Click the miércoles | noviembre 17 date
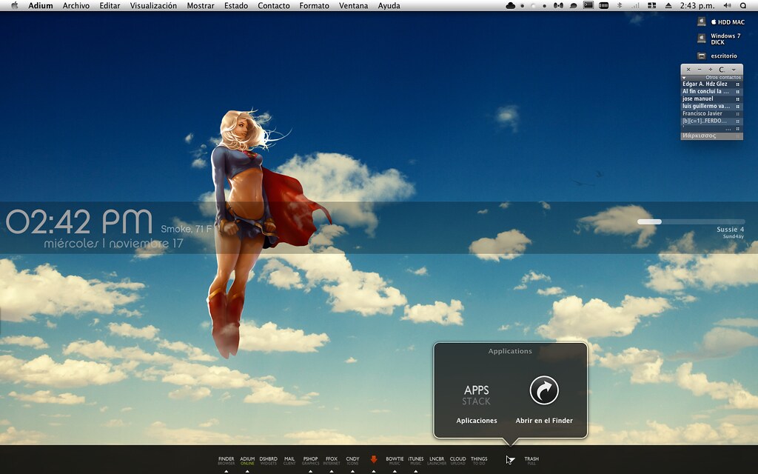This screenshot has height=474, width=758. 113,243
